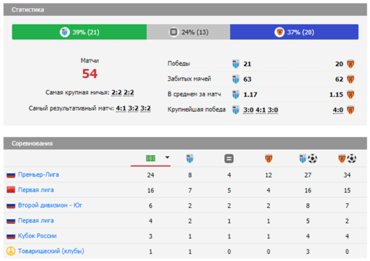Click the draws equals-sign column header icon
This screenshot has height=261, width=370.
click(229, 158)
